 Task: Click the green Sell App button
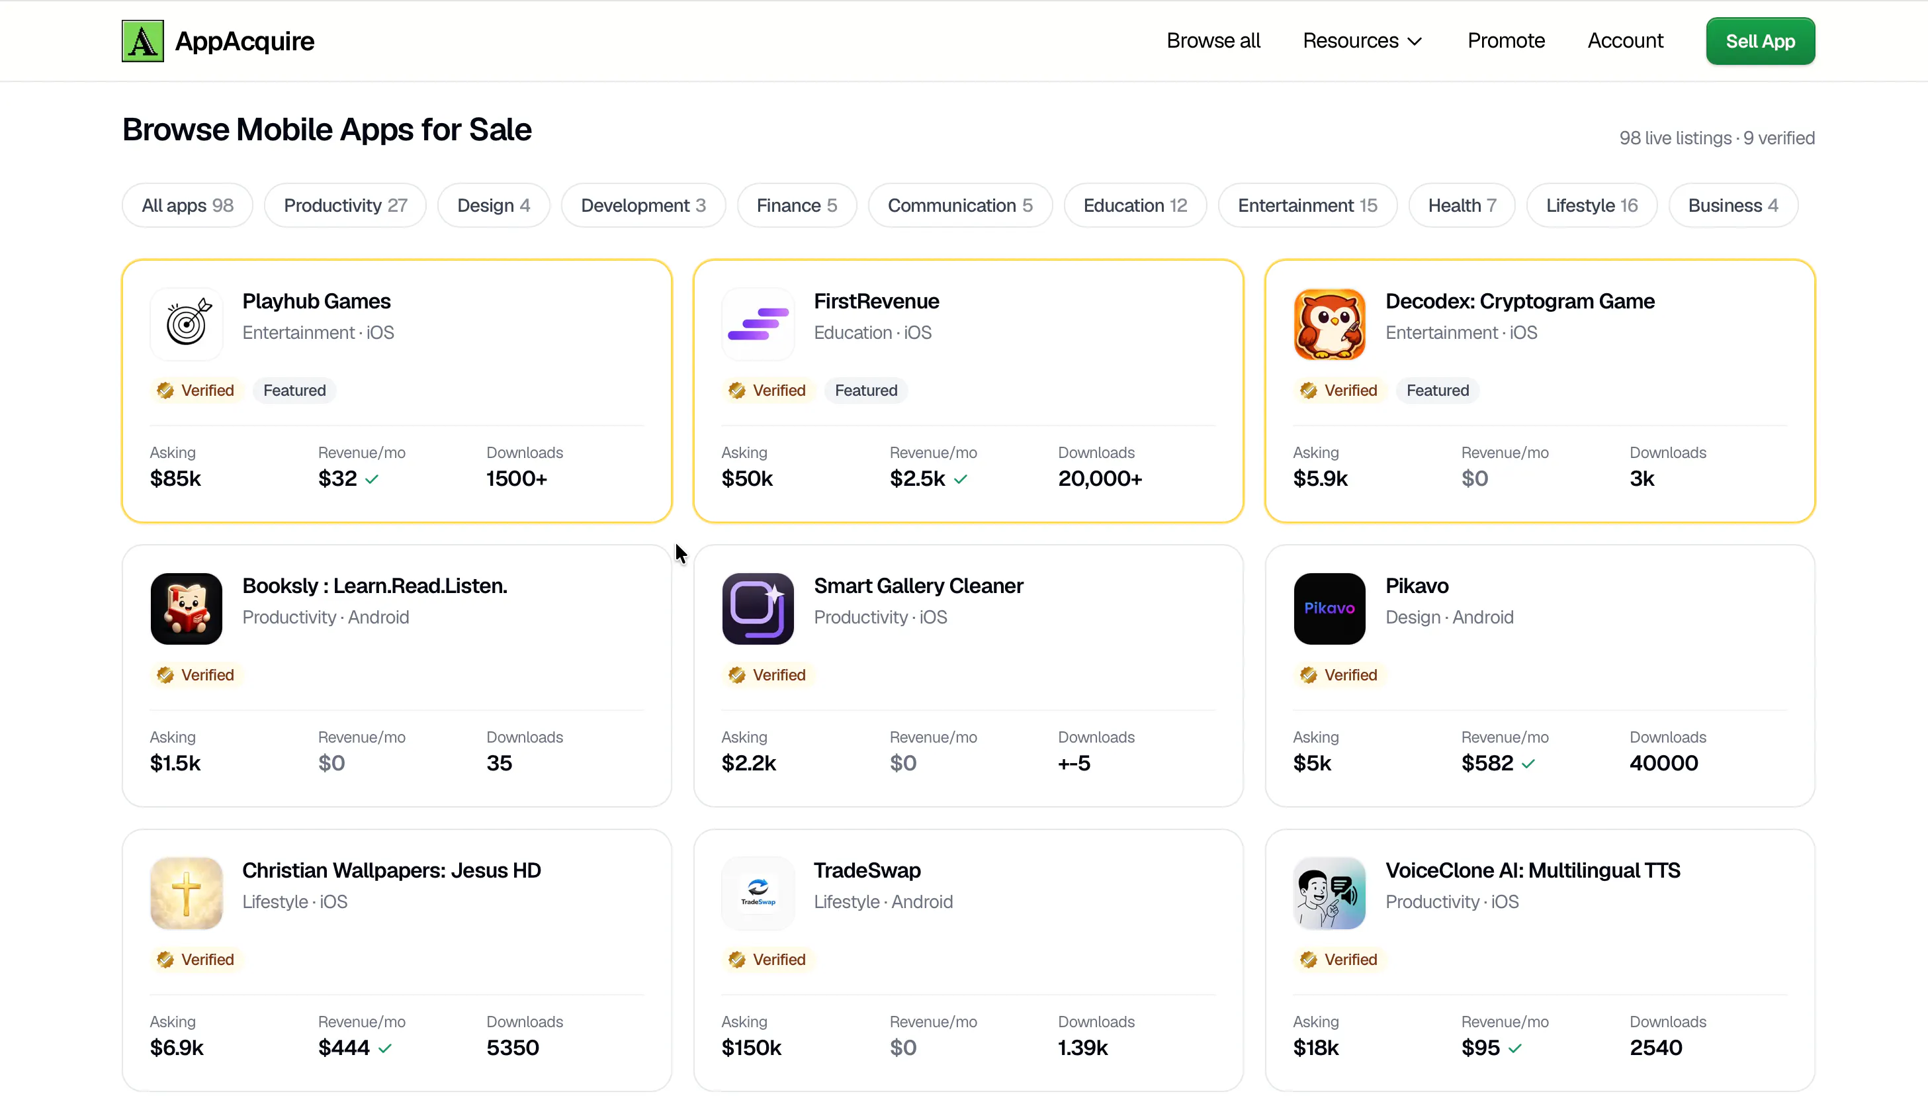[1761, 41]
